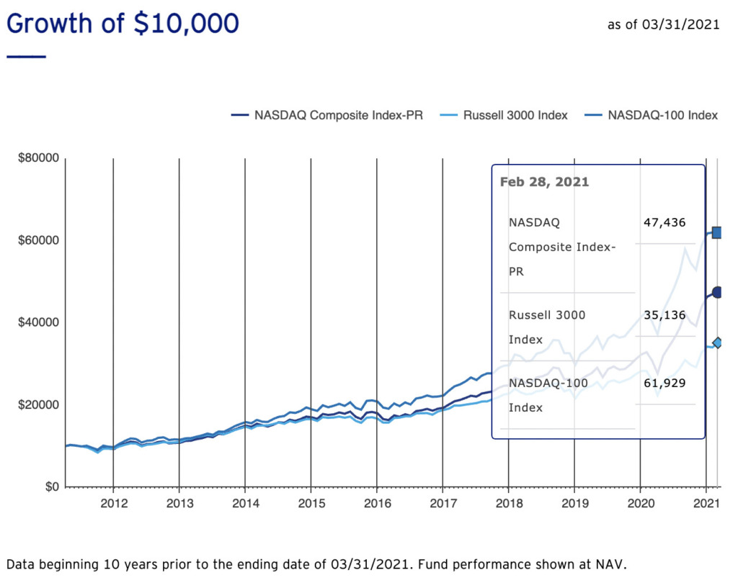
Task: Select the 2018 label on the x-axis
Action: click(x=509, y=502)
